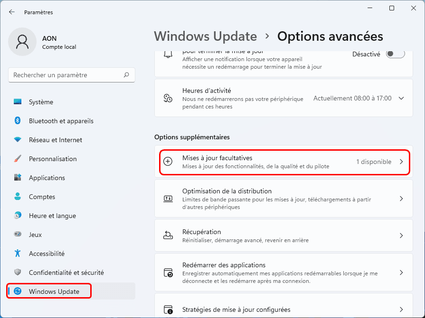This screenshot has height=318, width=425.
Task: Open Heure et langue settings
Action: coord(52,216)
